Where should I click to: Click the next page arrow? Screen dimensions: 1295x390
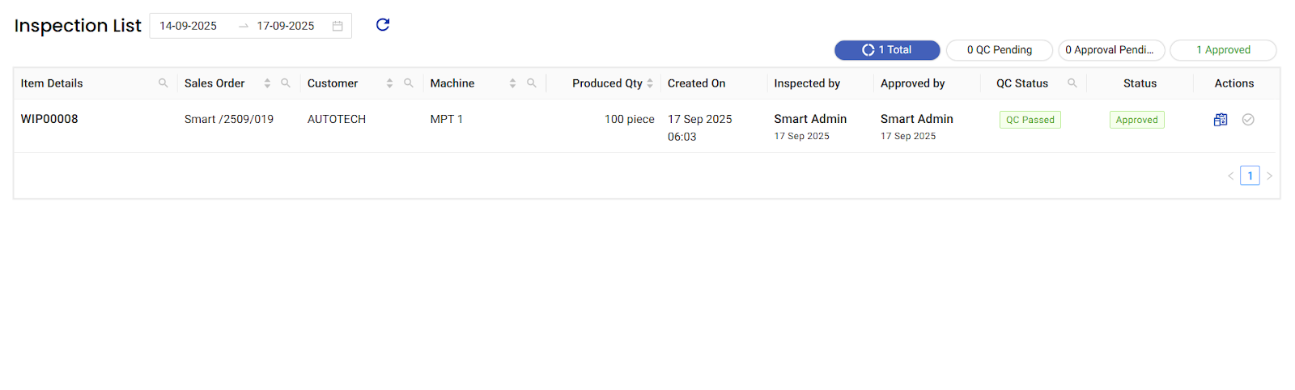[x=1269, y=176]
